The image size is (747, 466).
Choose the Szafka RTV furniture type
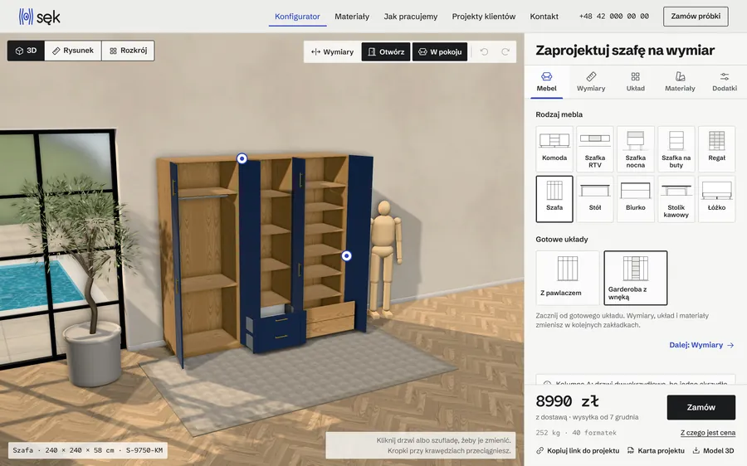click(x=595, y=149)
